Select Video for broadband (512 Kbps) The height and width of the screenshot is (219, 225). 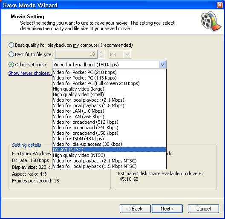[x=109, y=122]
